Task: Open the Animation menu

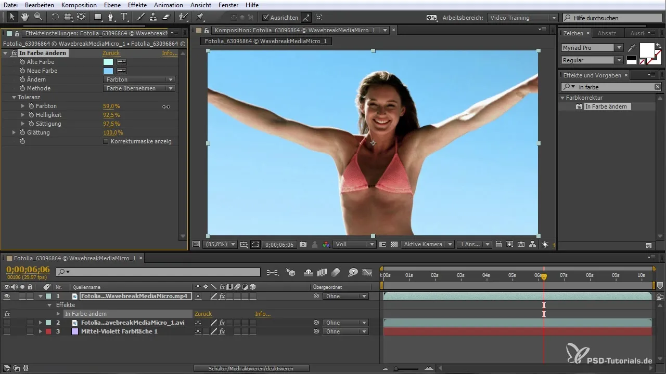Action: coord(169,5)
